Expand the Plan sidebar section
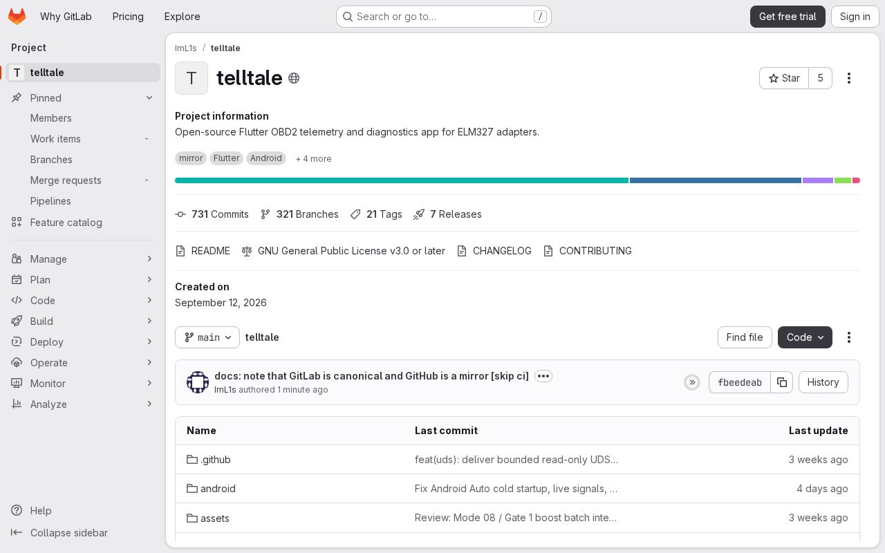The image size is (885, 553). pyautogui.click(x=83, y=280)
